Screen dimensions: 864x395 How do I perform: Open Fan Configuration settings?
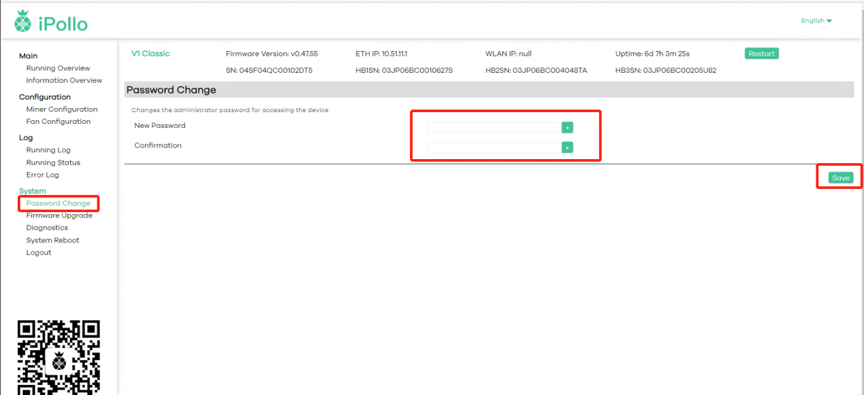pos(59,122)
